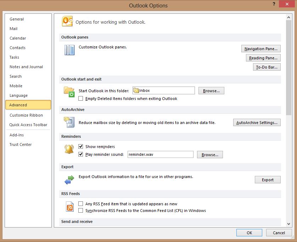Open Quick Access Toolbar settings
Viewport: 297px width, 242px height.
(28, 125)
